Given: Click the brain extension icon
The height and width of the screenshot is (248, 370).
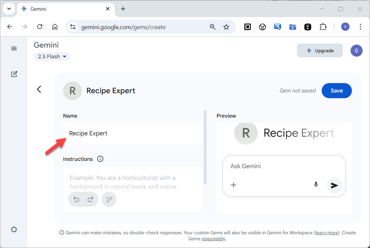Looking at the screenshot, I should click(x=262, y=27).
